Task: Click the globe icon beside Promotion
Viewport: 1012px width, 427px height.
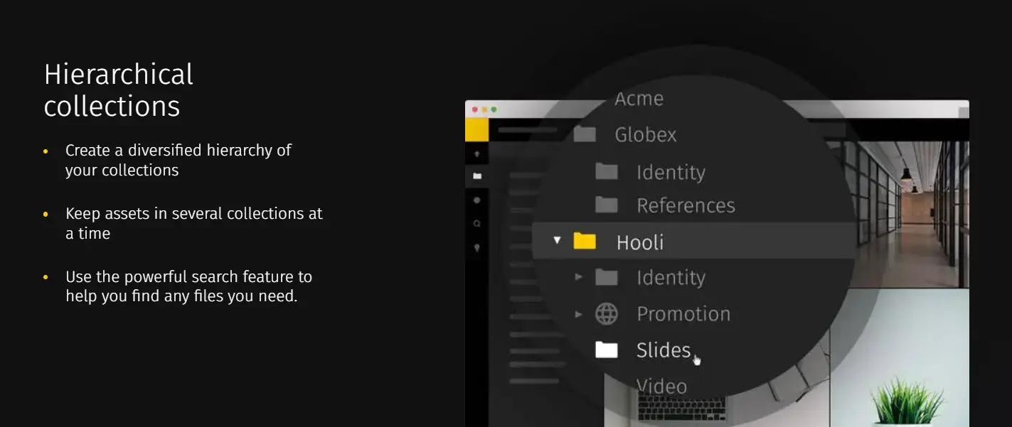Action: (x=606, y=313)
